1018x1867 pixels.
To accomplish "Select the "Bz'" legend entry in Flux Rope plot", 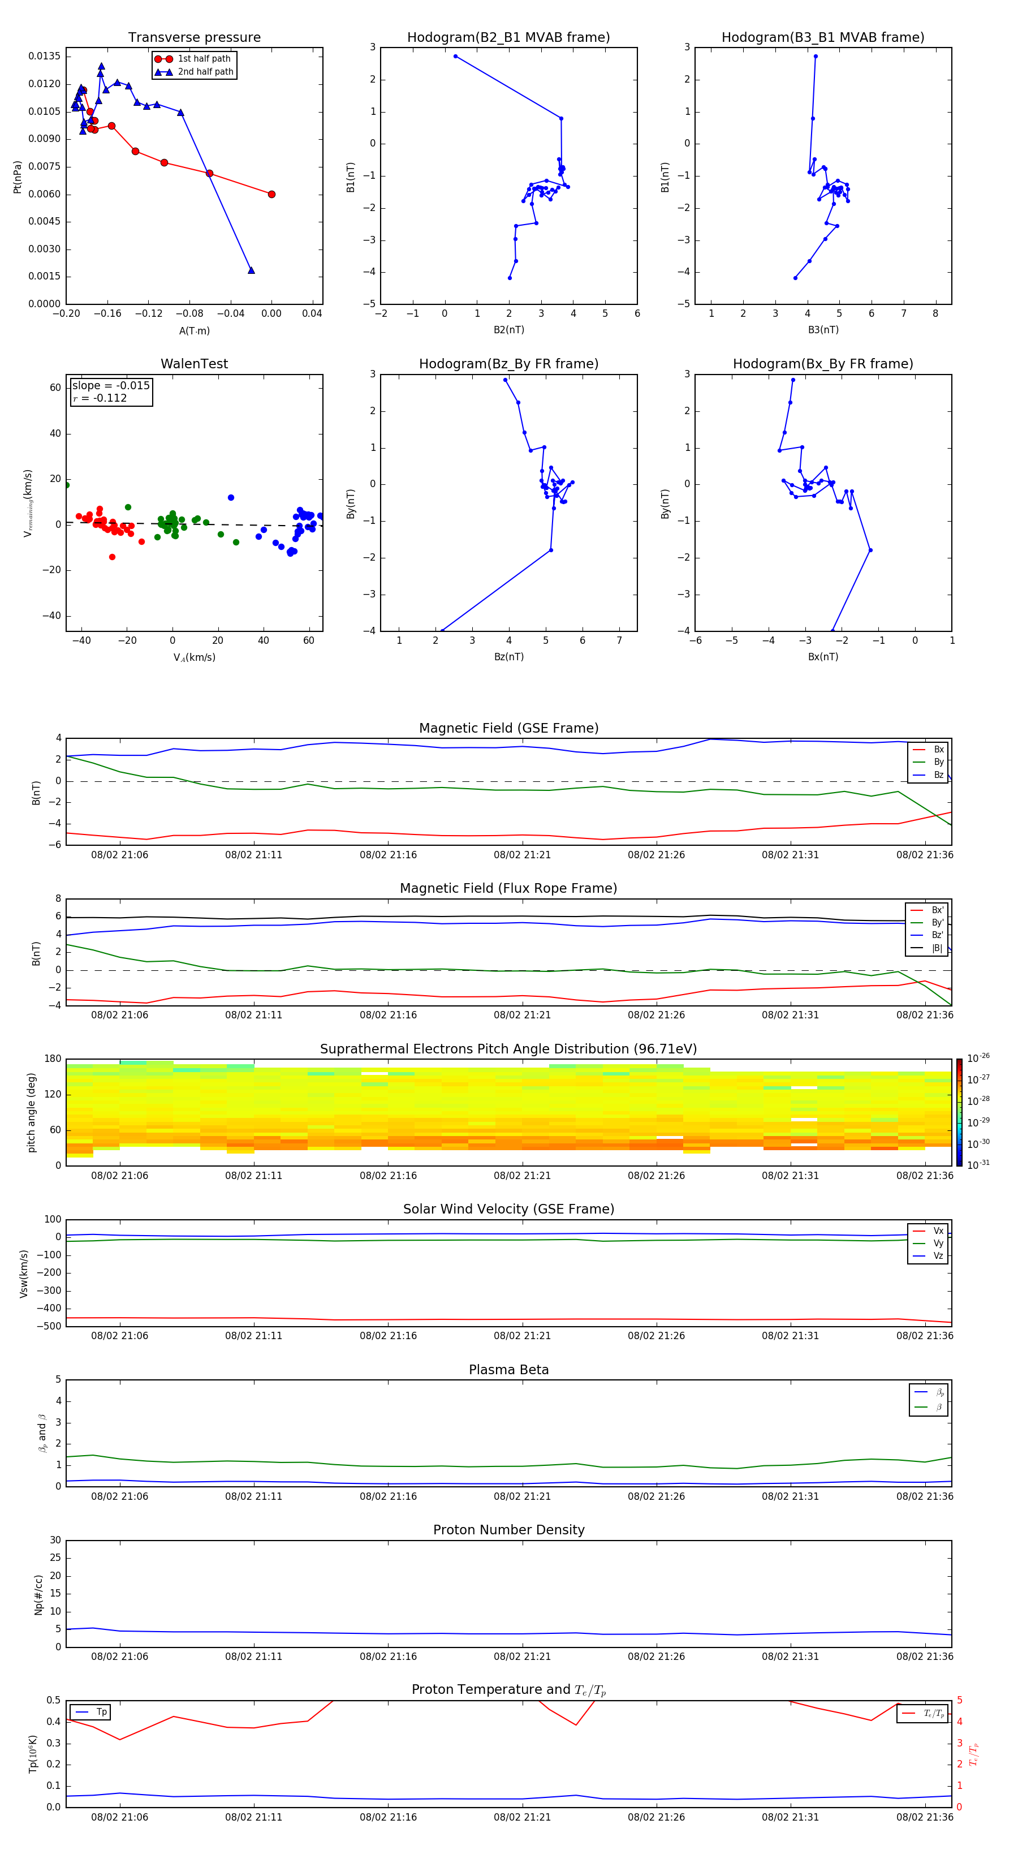I will [x=928, y=935].
